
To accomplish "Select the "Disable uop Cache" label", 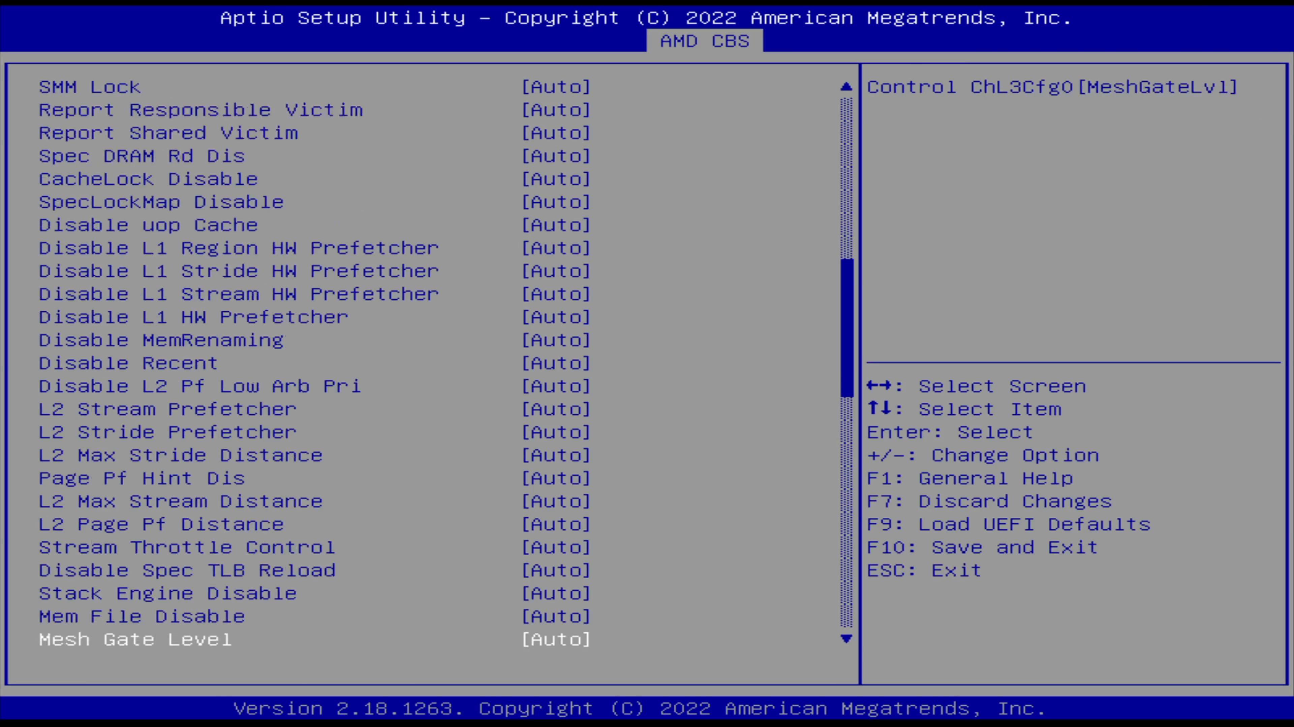I will [x=149, y=225].
